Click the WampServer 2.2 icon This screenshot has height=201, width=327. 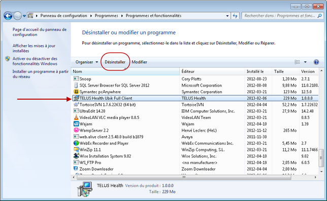pyautogui.click(x=76, y=130)
